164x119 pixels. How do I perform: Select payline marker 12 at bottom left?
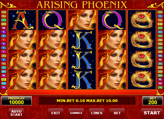[4, 87]
